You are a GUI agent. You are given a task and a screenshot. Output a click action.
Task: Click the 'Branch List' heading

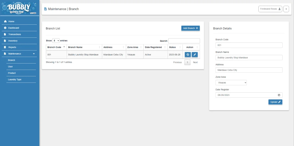(x=53, y=28)
